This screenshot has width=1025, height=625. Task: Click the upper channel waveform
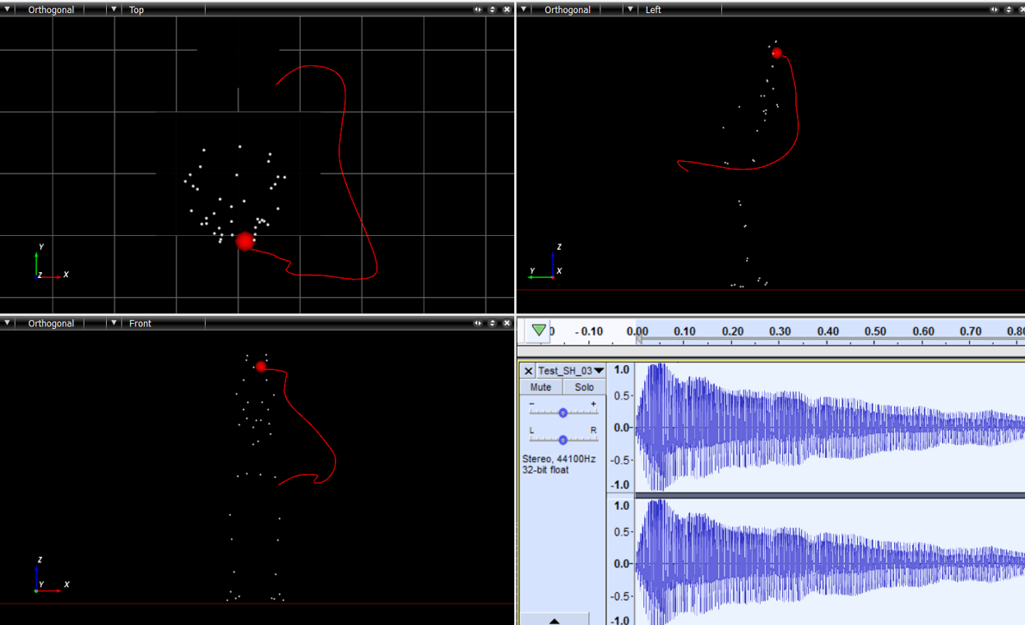point(830,427)
